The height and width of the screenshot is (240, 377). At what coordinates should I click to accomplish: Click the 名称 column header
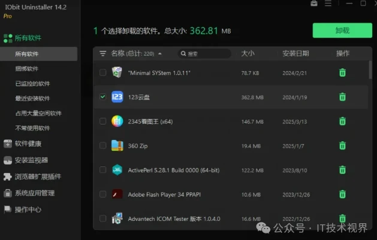coord(117,53)
